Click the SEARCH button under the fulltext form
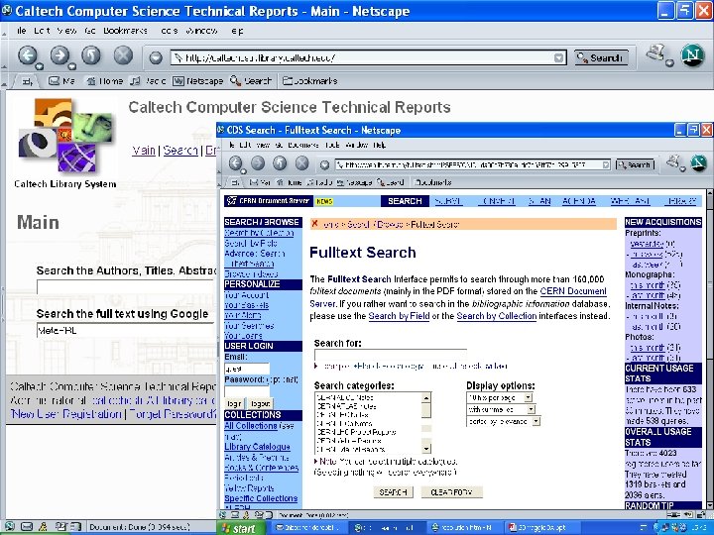Screen dimensions: 714x535 (x=393, y=491)
